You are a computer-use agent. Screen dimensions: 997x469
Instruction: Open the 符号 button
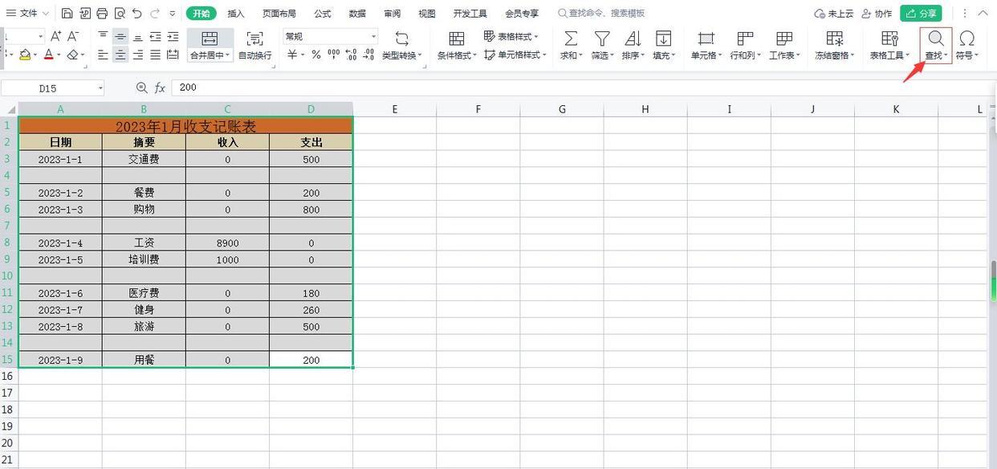pyautogui.click(x=966, y=45)
